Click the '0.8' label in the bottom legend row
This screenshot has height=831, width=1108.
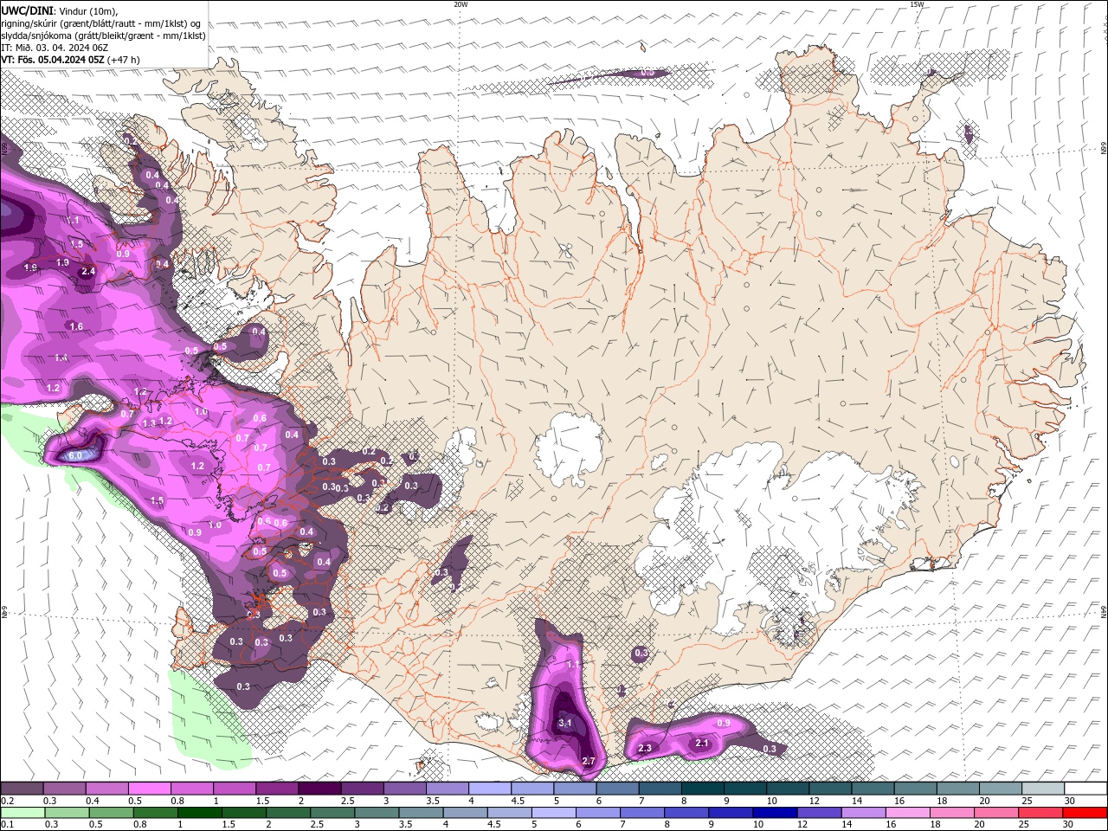tap(140, 825)
